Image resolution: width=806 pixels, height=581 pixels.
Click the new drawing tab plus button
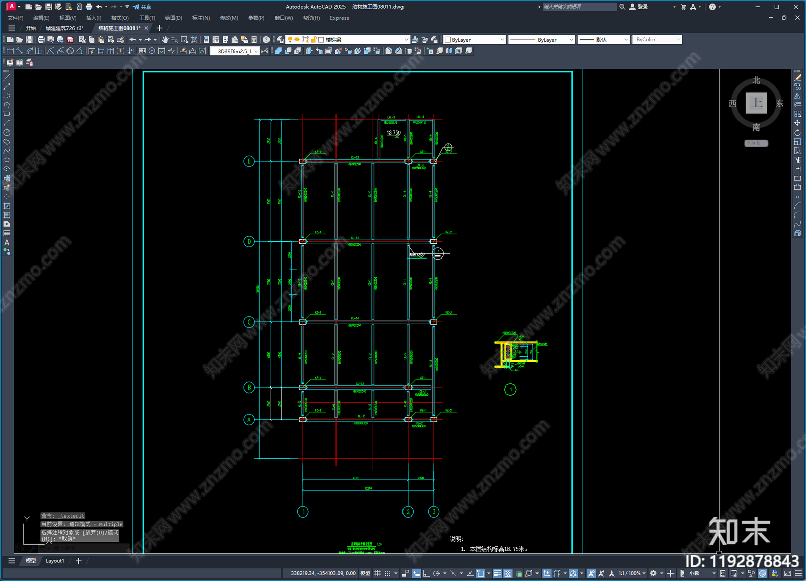point(159,28)
